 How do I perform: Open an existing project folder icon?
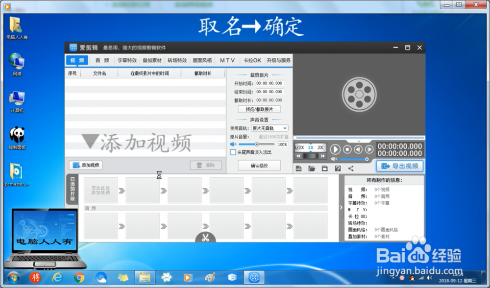pos(312,168)
